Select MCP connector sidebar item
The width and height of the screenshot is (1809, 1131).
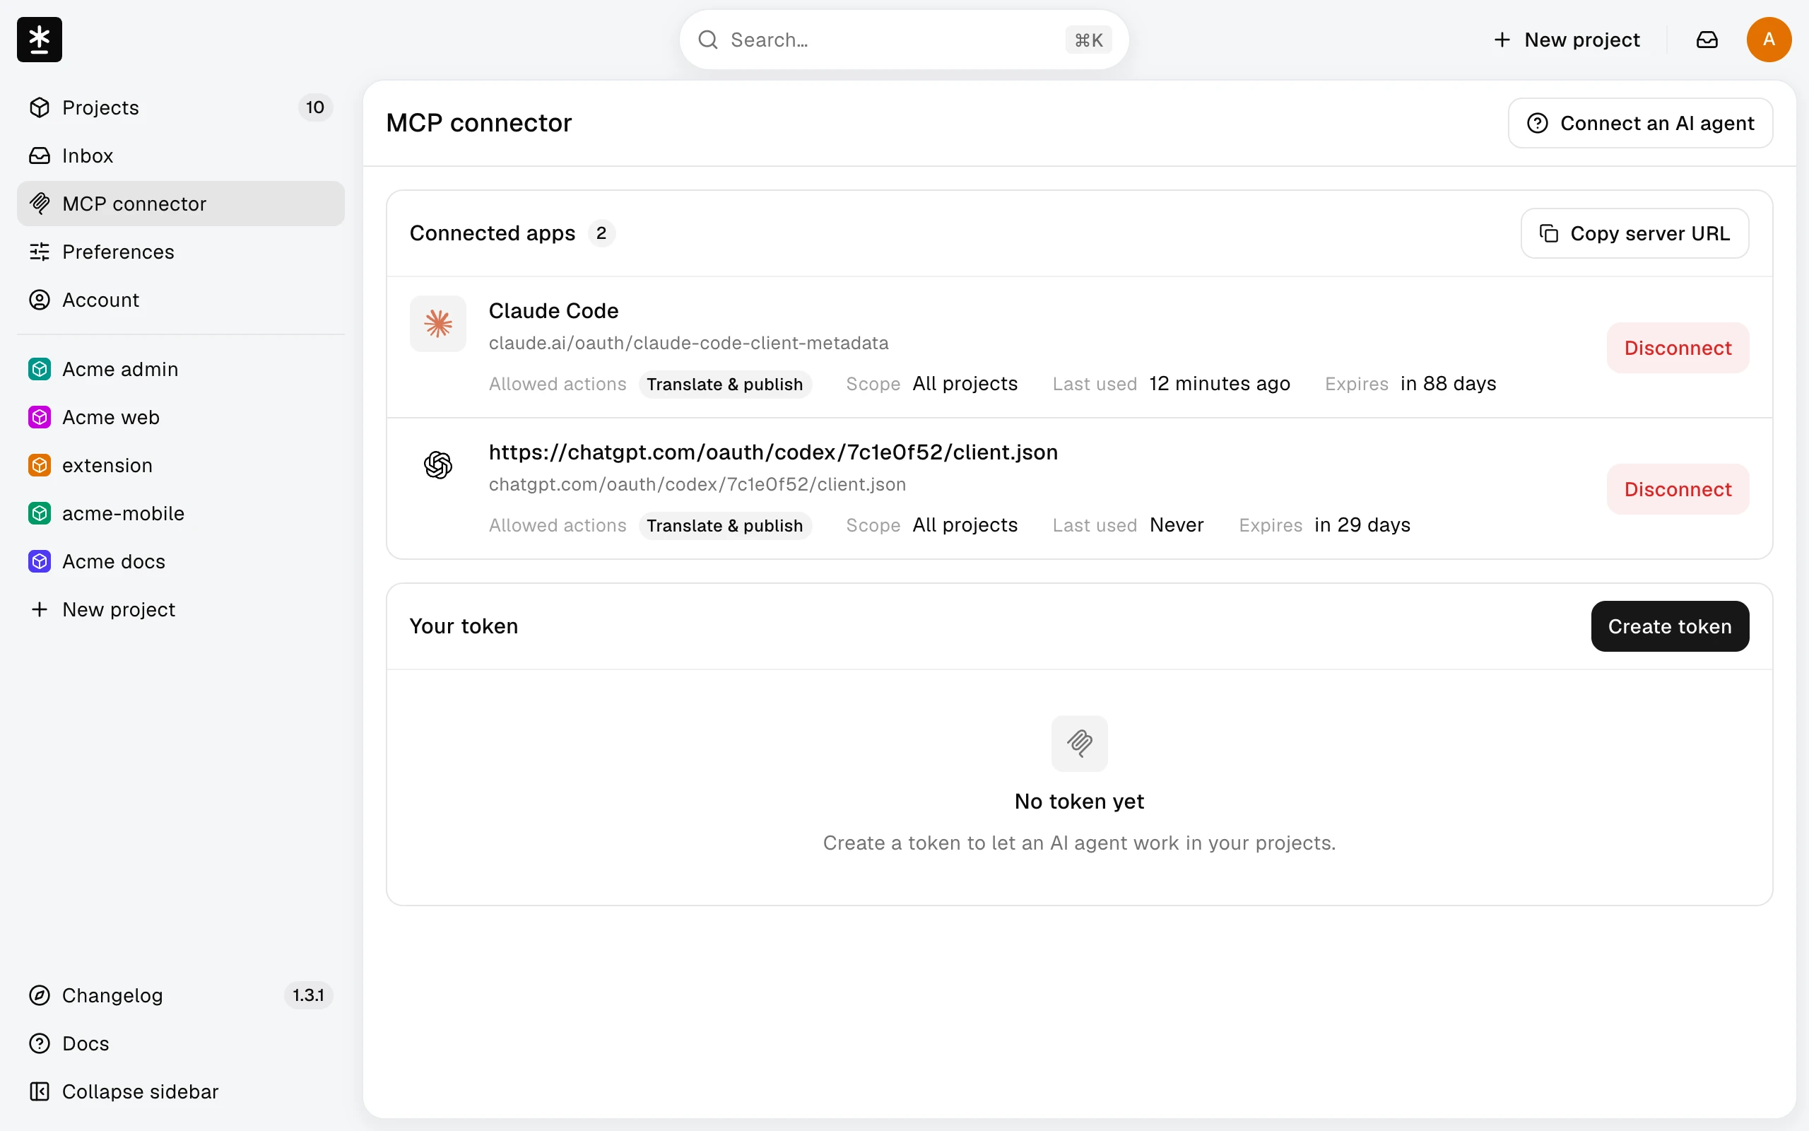click(180, 204)
